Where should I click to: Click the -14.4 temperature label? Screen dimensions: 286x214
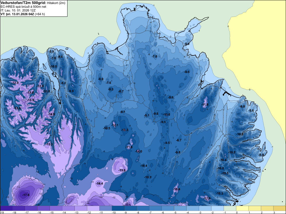pyautogui.click(x=100, y=183)
